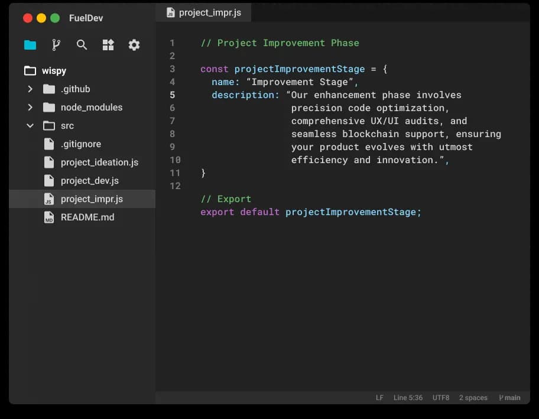This screenshot has height=419, width=539.
Task: Click Line 5:36 cursor position indicator
Action: [408, 398]
